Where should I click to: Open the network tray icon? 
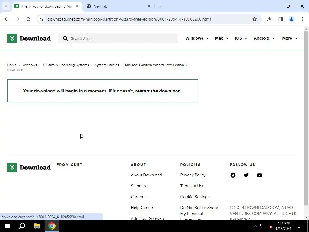[x=263, y=226]
